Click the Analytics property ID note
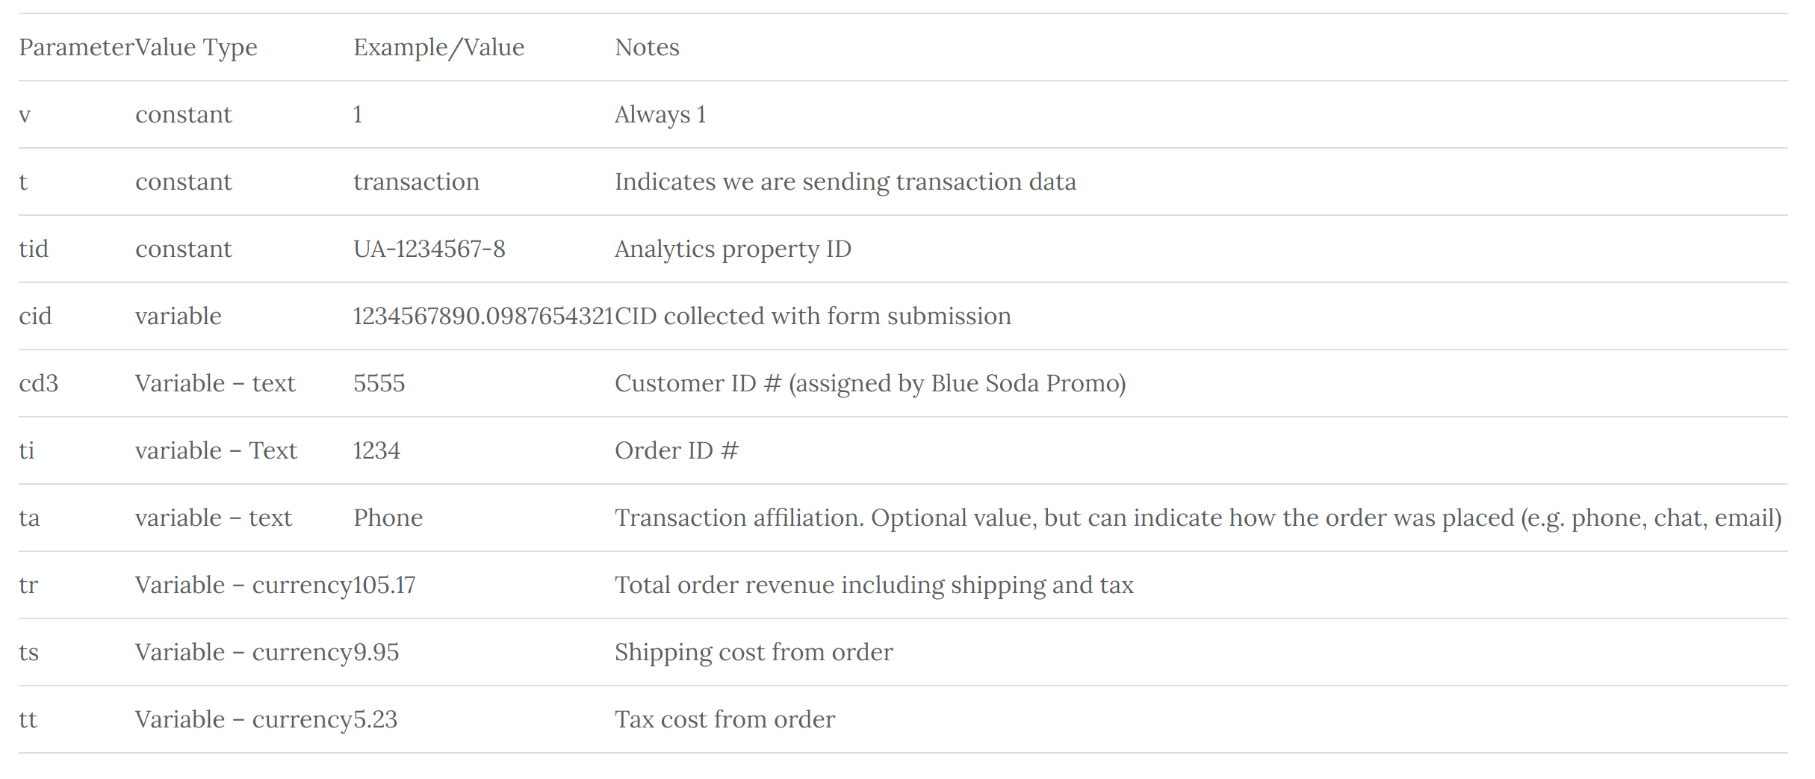Viewport: 1815px width, 779px height. tap(733, 249)
